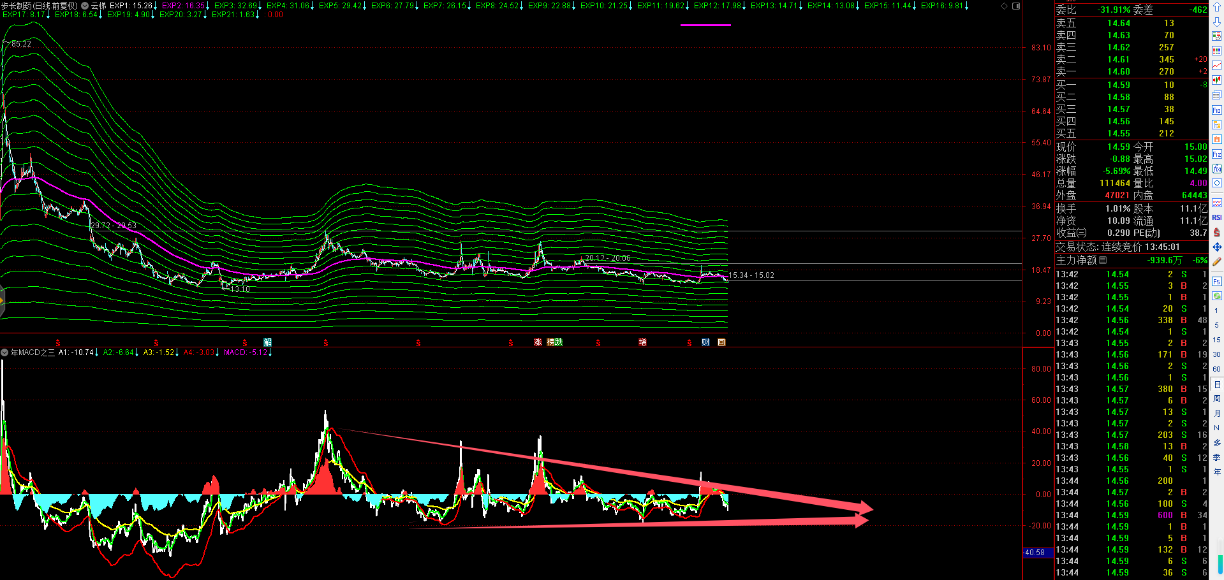Click the 委比 value -31.91%

[1114, 10]
